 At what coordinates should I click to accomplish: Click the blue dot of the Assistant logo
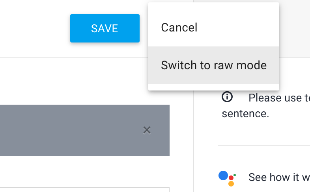tap(223, 175)
